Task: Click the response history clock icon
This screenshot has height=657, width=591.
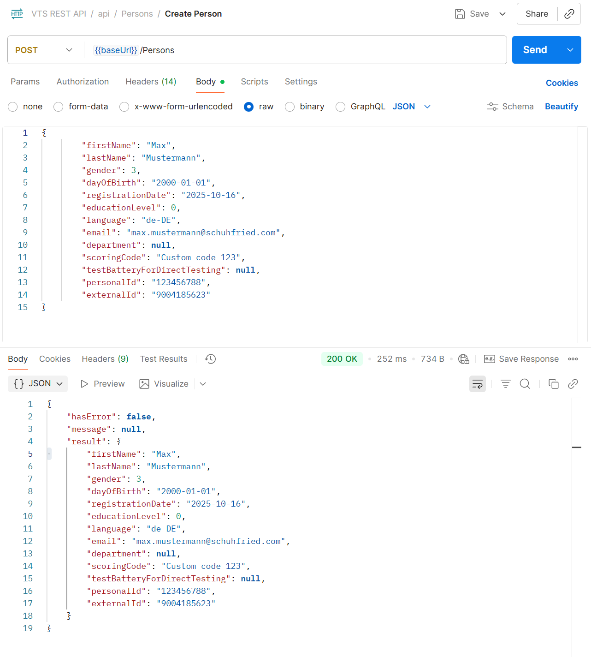Action: coord(210,359)
